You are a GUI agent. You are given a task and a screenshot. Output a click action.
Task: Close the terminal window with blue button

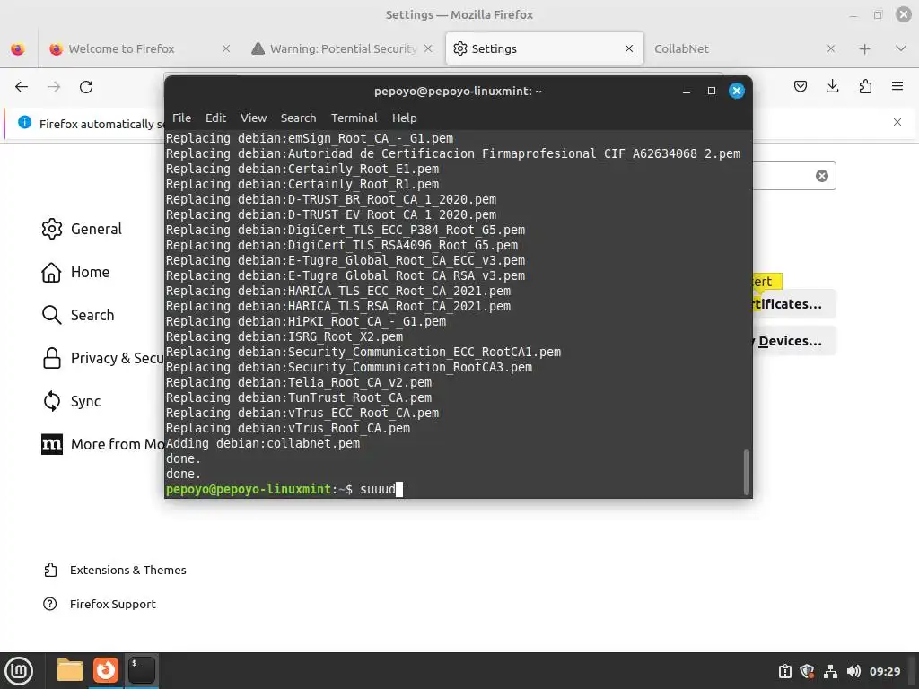tap(737, 91)
